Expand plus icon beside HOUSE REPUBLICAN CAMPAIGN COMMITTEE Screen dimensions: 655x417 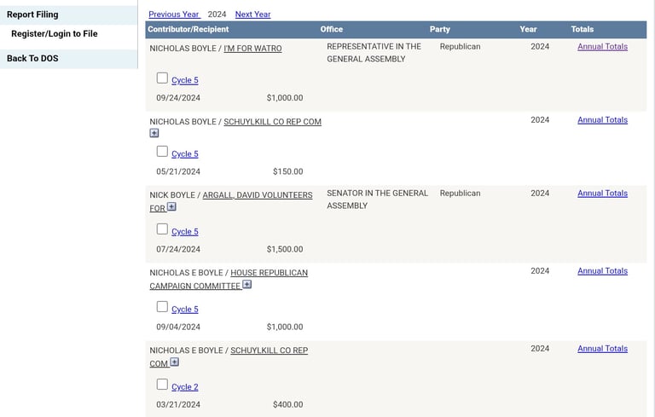pyautogui.click(x=246, y=284)
